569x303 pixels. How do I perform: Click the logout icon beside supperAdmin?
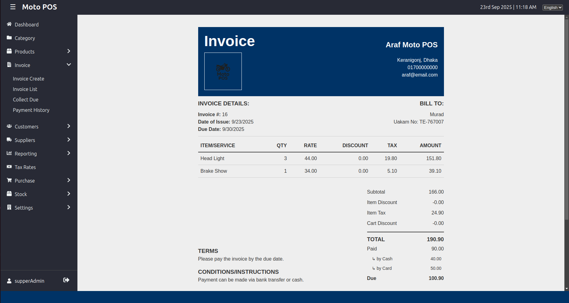click(x=66, y=280)
